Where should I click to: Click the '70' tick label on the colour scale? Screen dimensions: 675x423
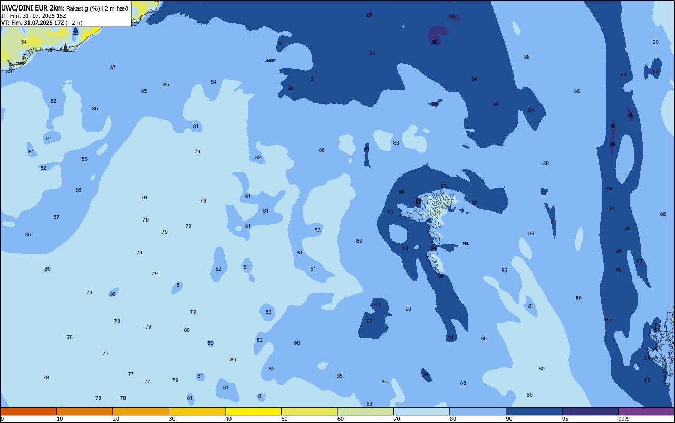397,419
